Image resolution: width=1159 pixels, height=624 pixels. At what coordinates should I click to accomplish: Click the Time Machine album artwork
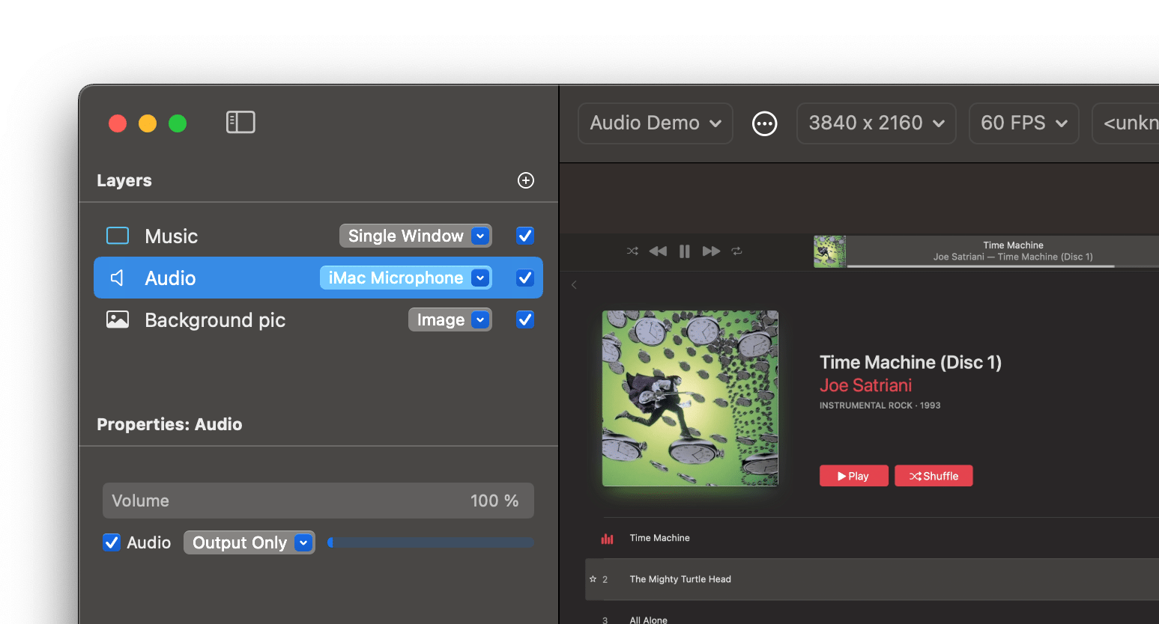(x=690, y=398)
